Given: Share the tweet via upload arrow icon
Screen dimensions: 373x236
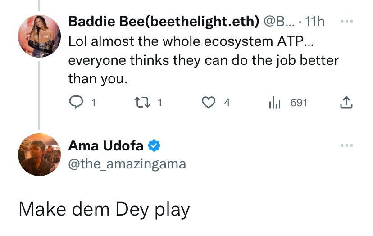Looking at the screenshot, I should tap(346, 102).
